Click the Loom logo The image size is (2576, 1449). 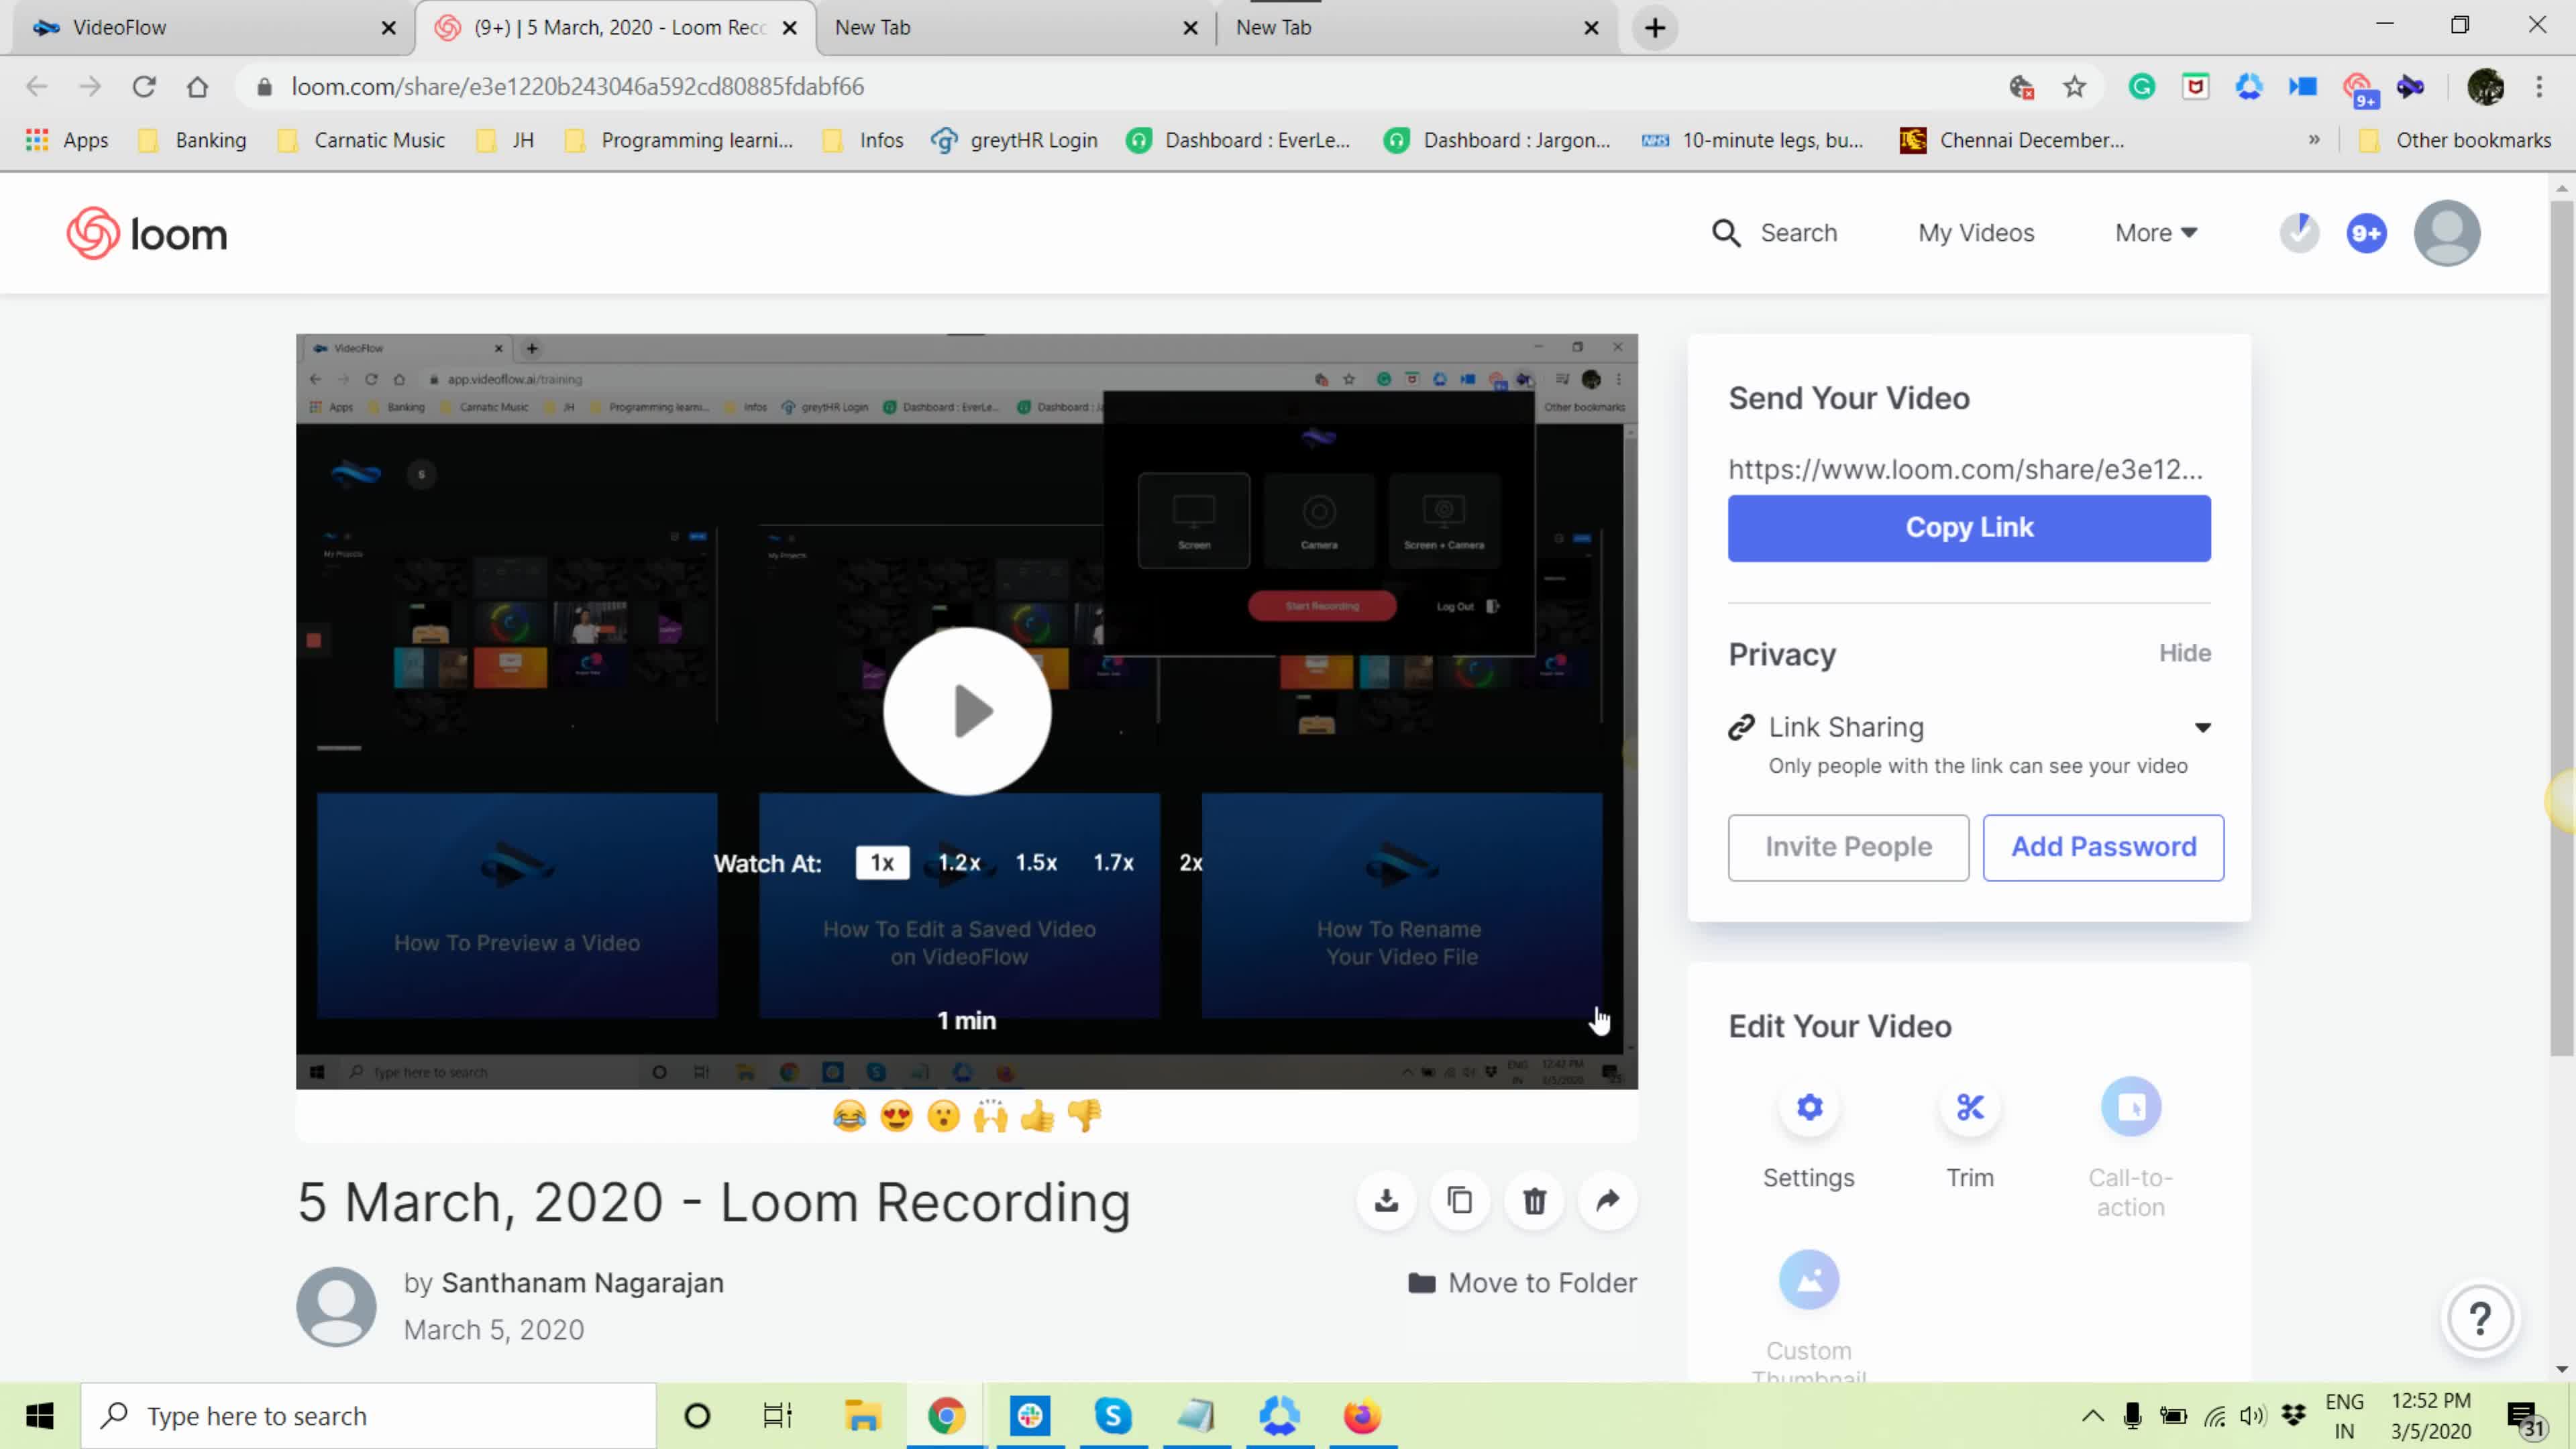coord(147,234)
